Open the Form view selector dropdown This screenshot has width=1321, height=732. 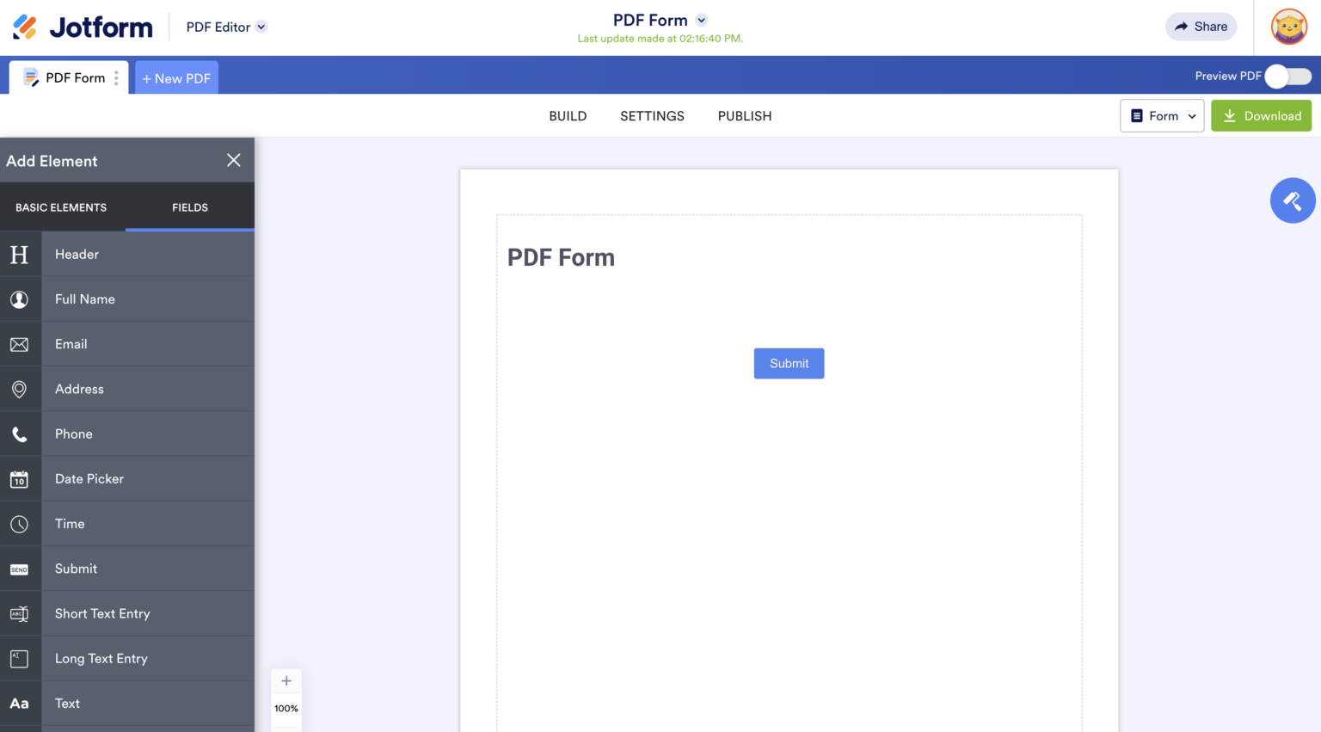1162,115
